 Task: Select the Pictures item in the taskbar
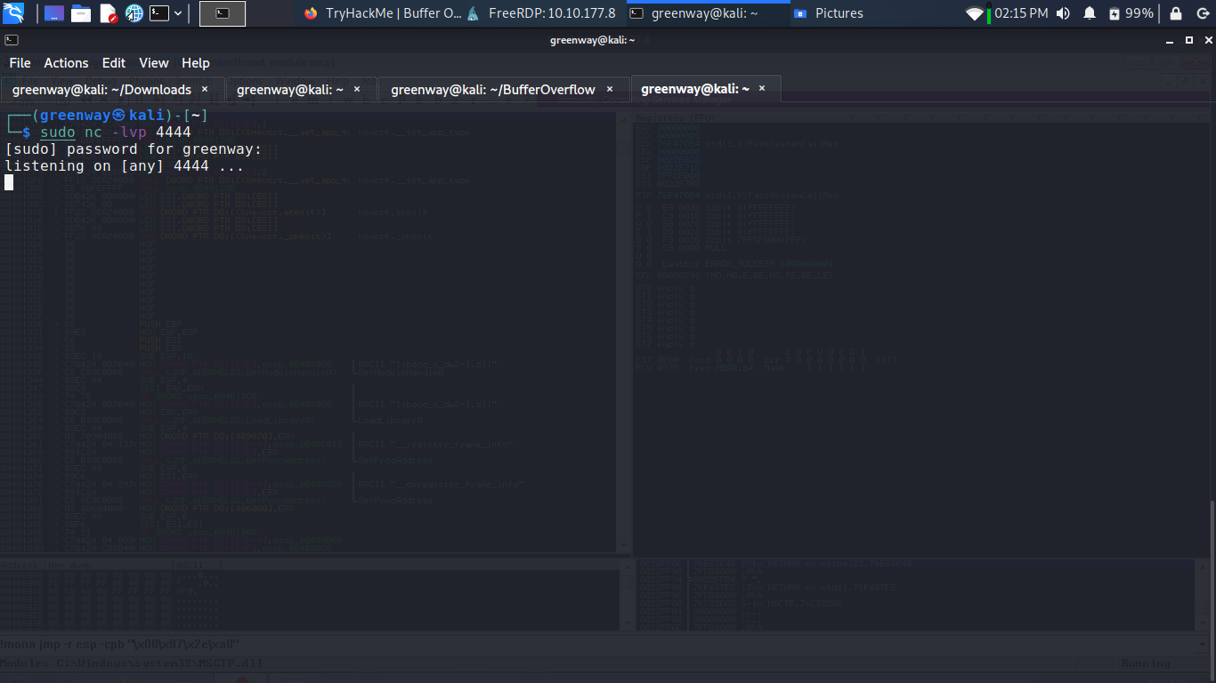837,13
